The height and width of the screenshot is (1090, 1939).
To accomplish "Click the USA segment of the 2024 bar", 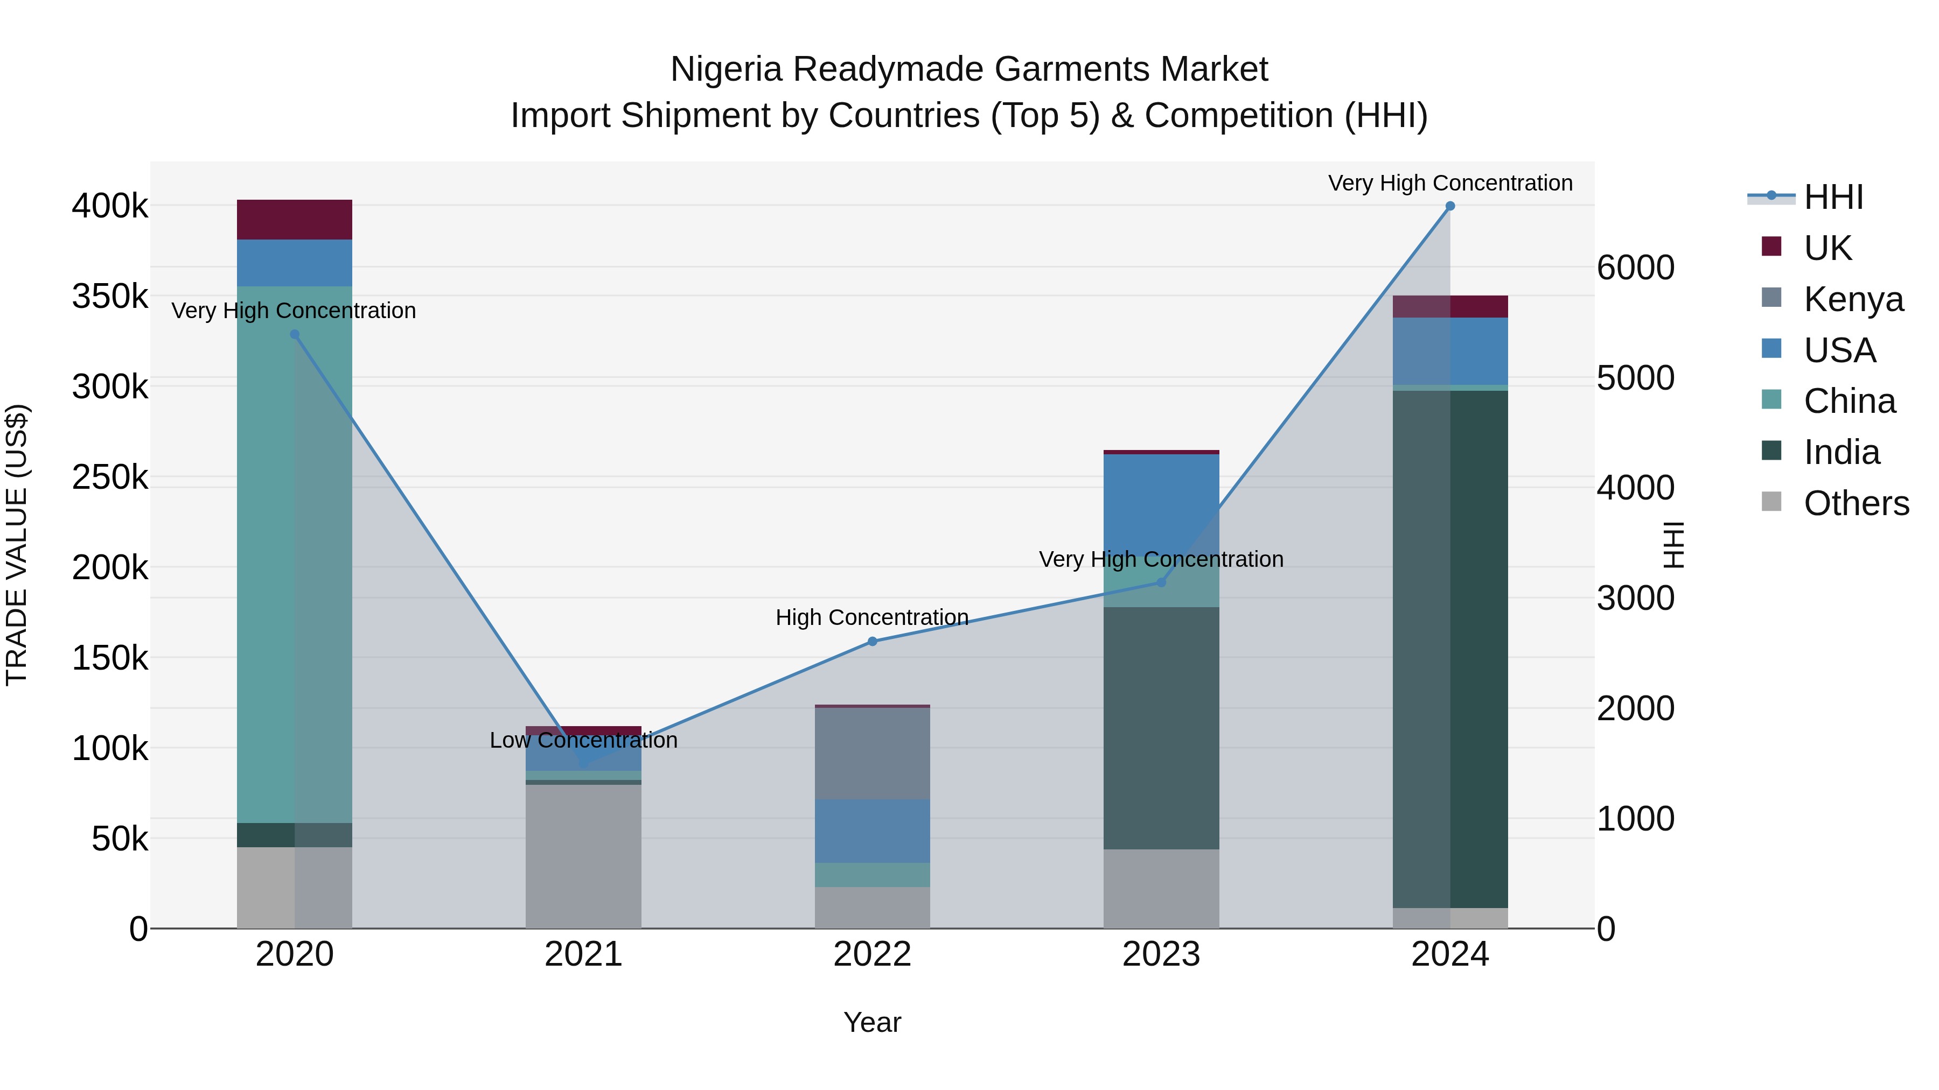I will click(1450, 351).
